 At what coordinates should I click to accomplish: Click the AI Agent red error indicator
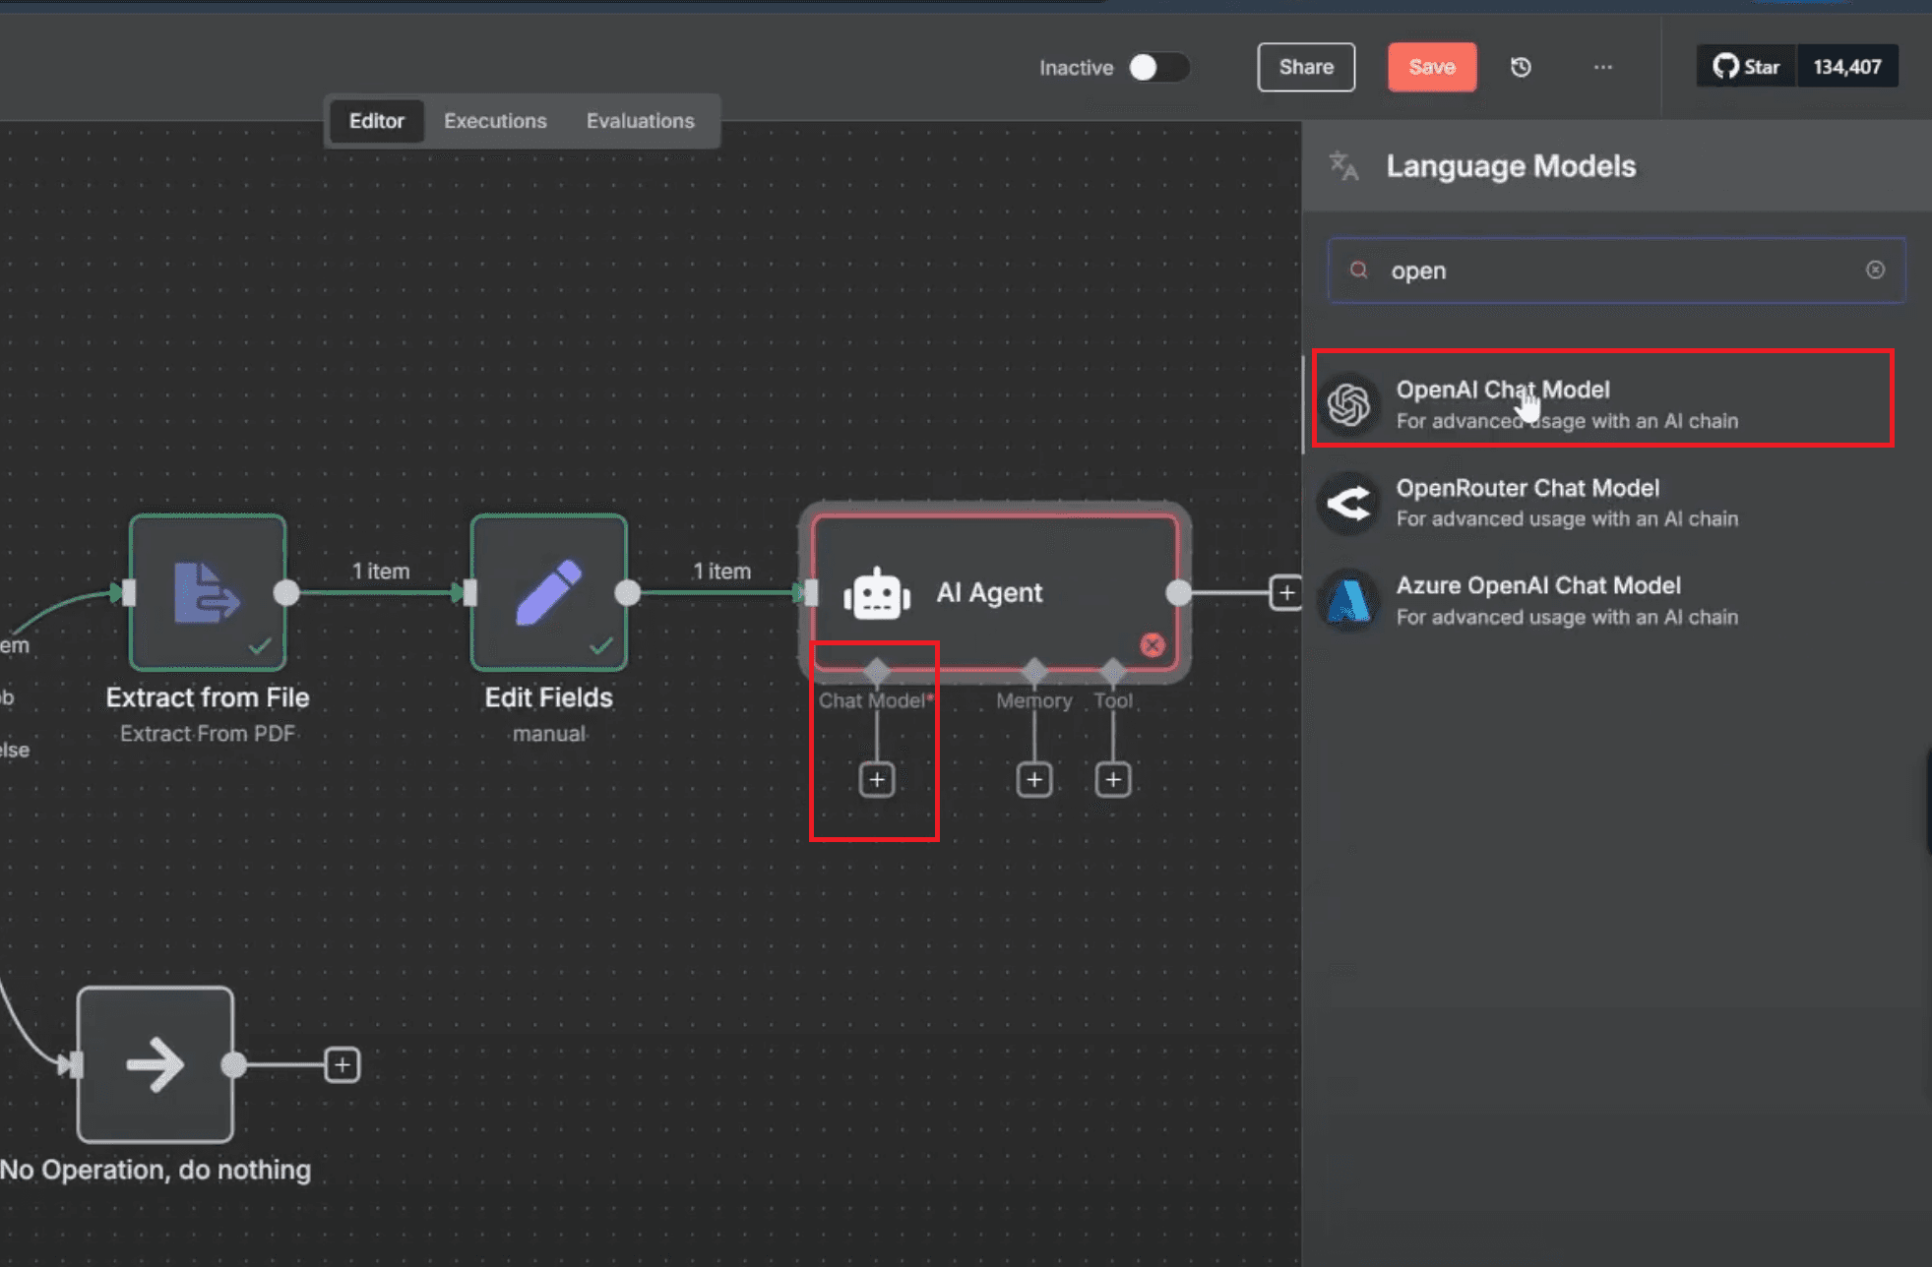[1153, 645]
